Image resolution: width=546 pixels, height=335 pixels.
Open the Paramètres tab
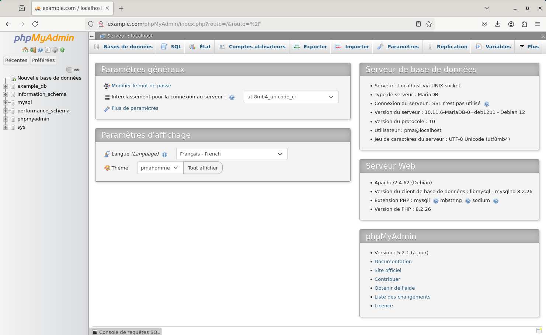coord(398,47)
